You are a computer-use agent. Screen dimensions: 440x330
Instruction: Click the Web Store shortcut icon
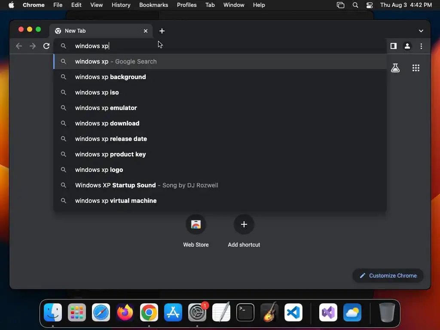196,224
